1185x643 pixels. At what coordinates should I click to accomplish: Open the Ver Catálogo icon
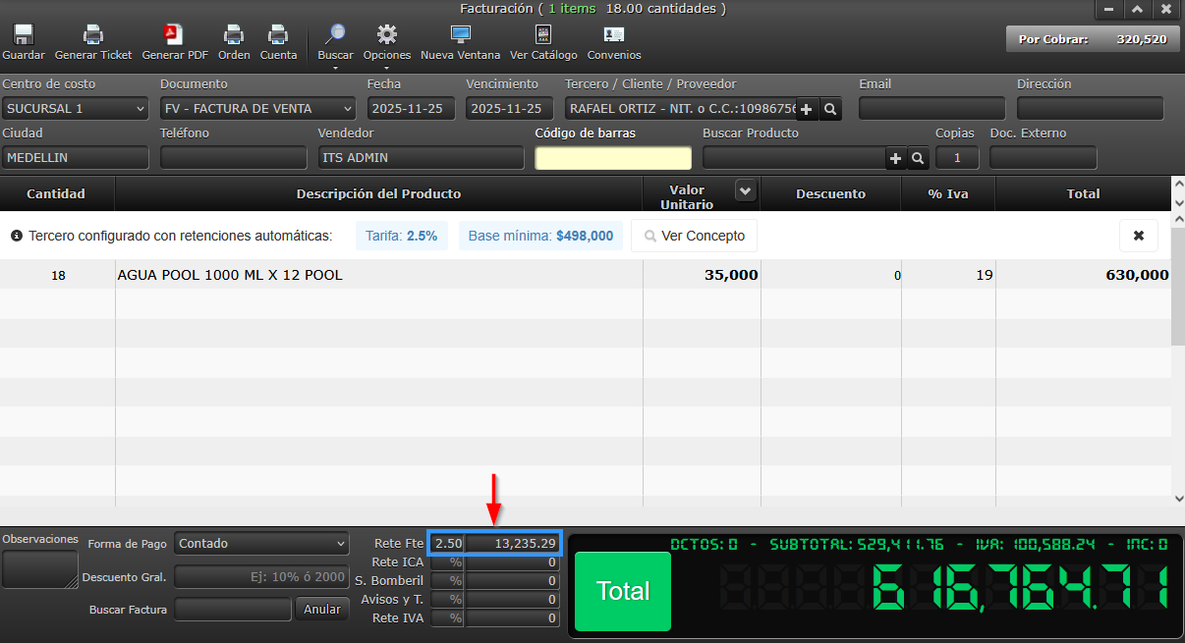click(543, 35)
